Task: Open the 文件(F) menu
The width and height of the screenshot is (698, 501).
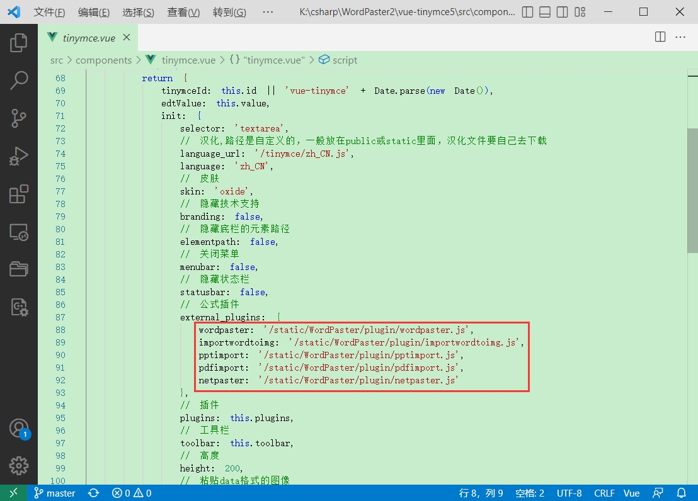Action: [x=49, y=12]
